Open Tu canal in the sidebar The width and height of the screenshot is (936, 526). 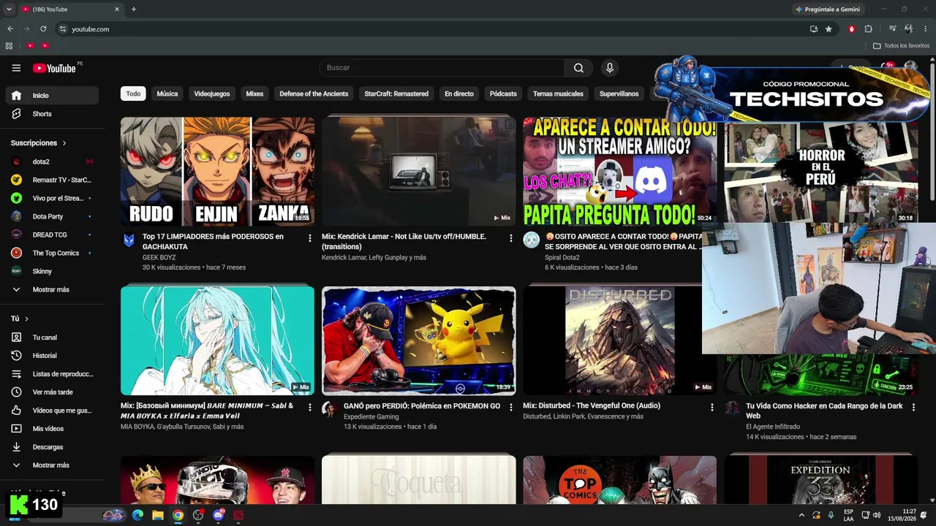[x=52, y=338]
